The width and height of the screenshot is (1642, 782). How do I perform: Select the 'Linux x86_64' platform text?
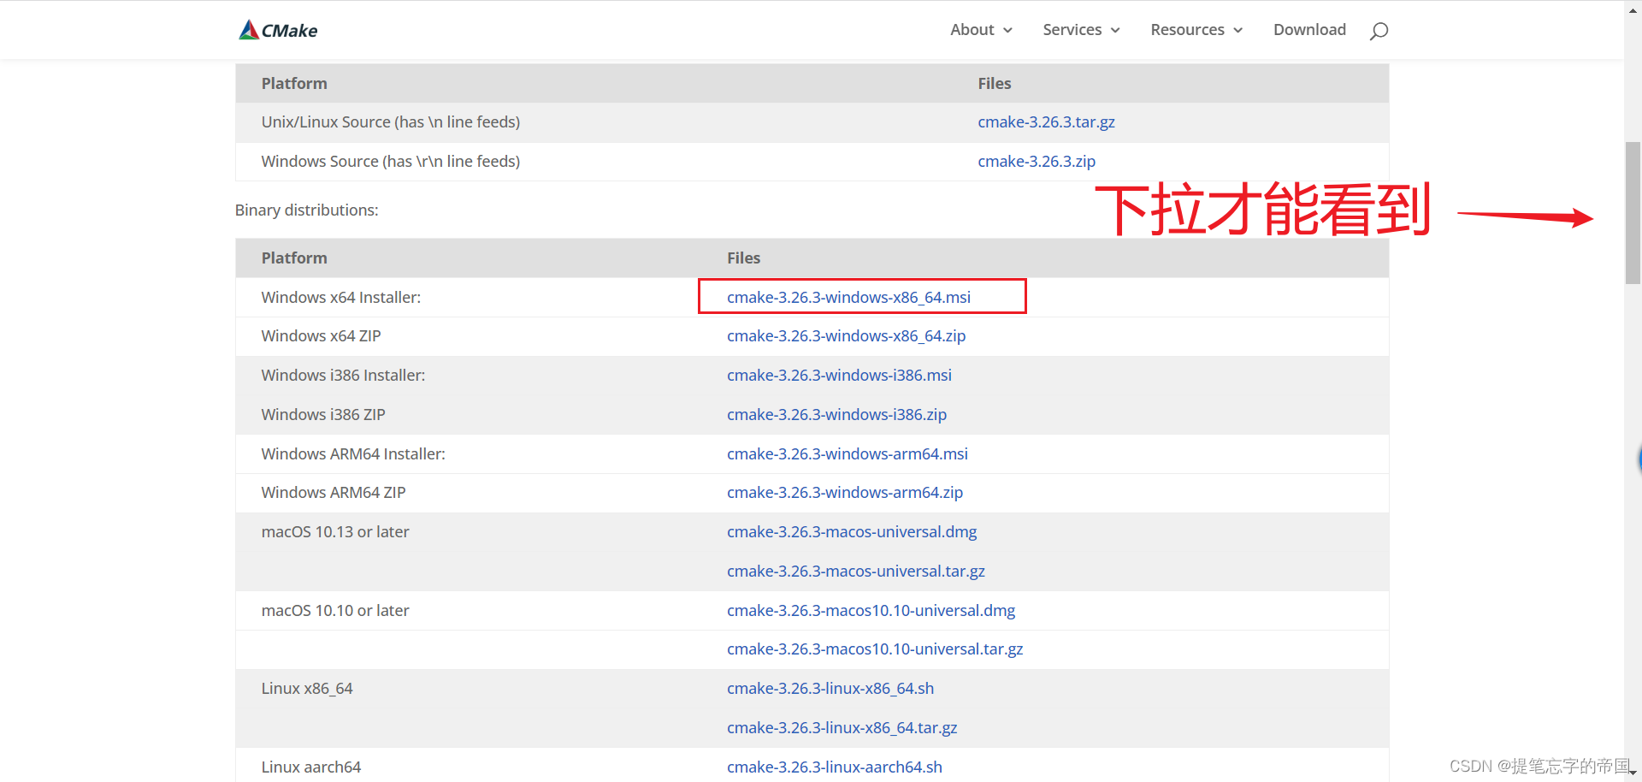tap(307, 689)
